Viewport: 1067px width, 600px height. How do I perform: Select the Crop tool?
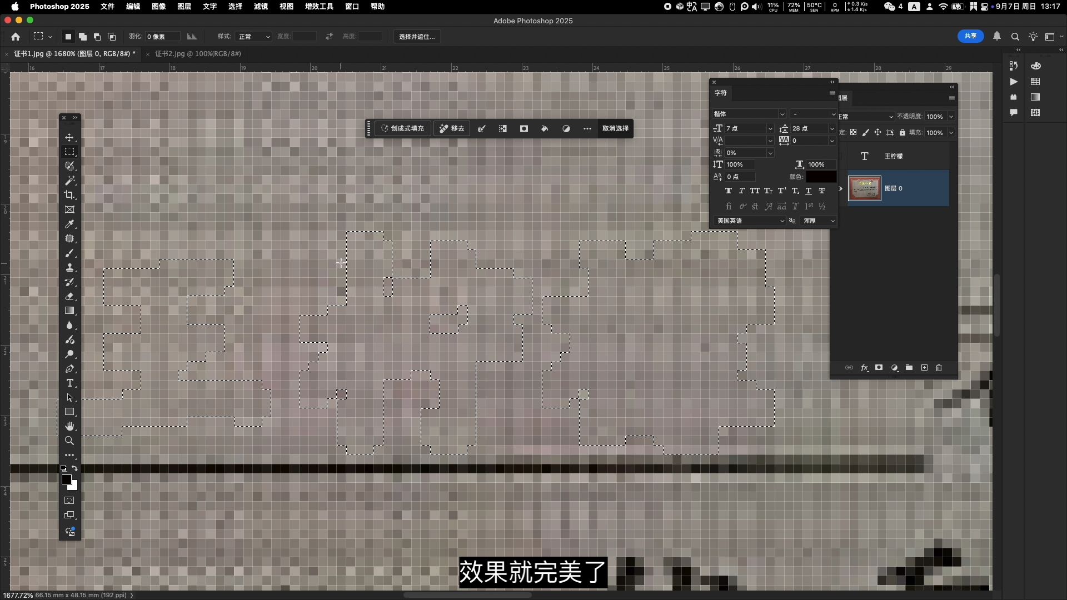pos(69,195)
